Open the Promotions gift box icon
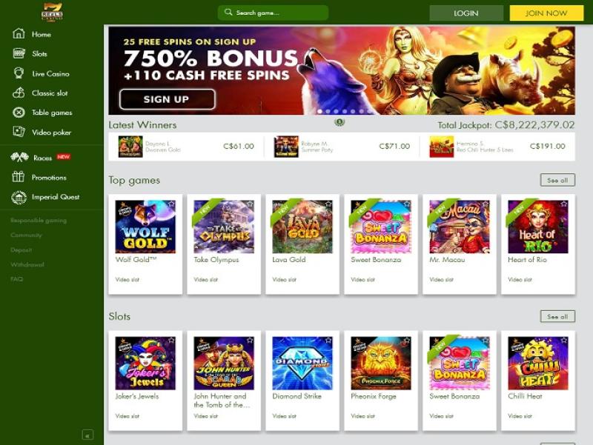Viewport: 593px width, 445px height. click(18, 176)
